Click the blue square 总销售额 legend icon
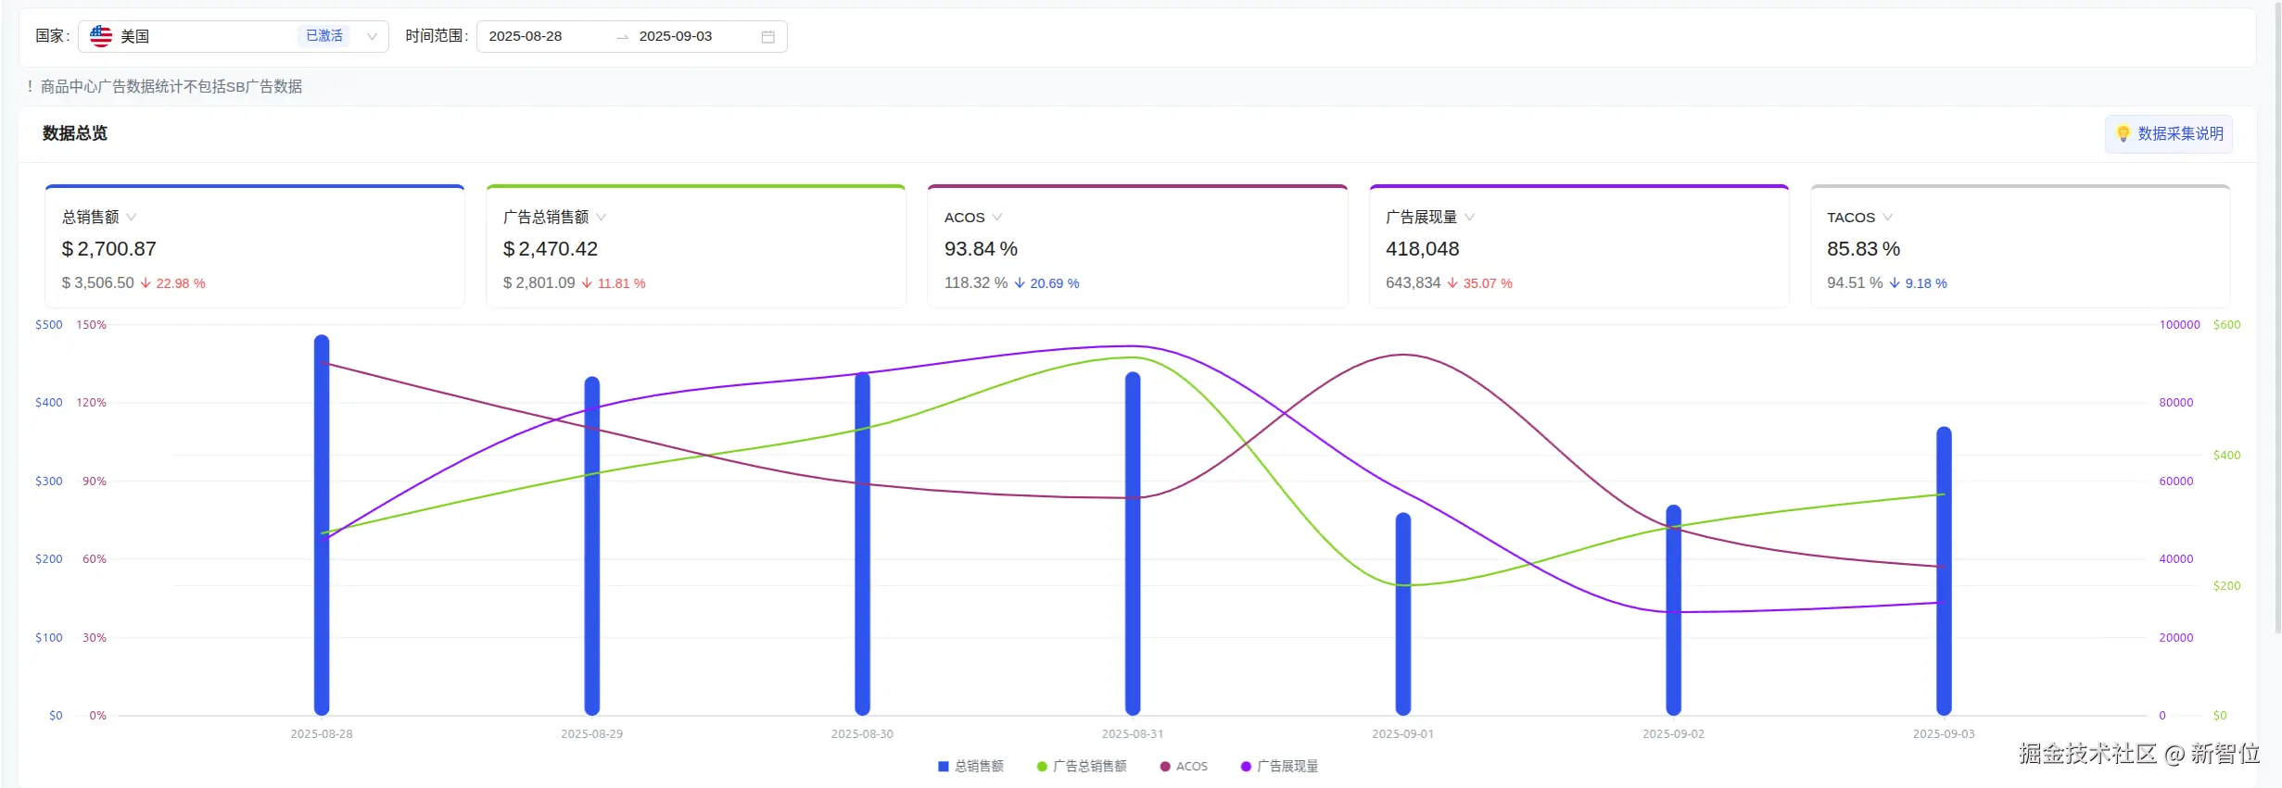Viewport: 2282px width, 788px height. [943, 767]
